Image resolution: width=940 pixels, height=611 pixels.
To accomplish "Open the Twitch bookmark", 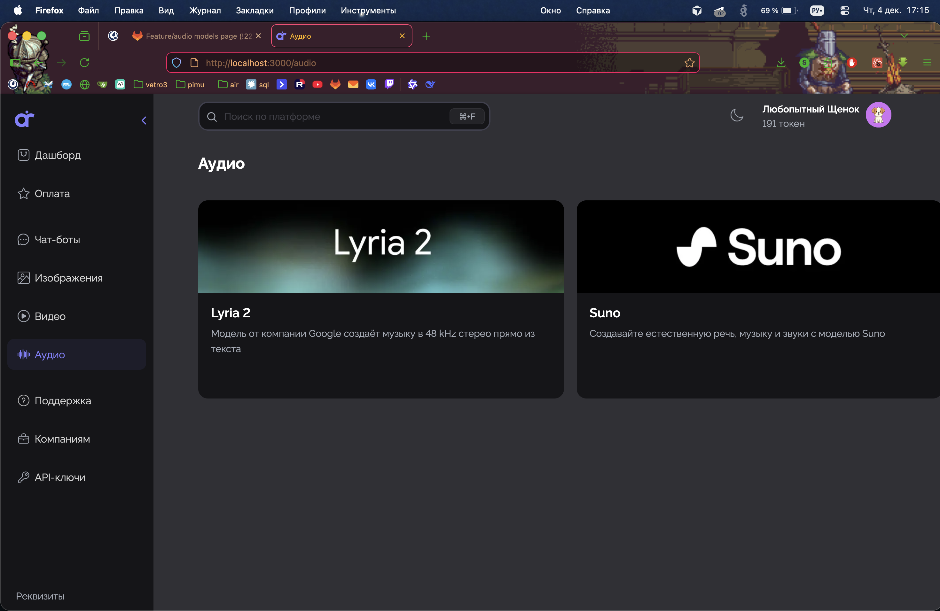I will (389, 84).
